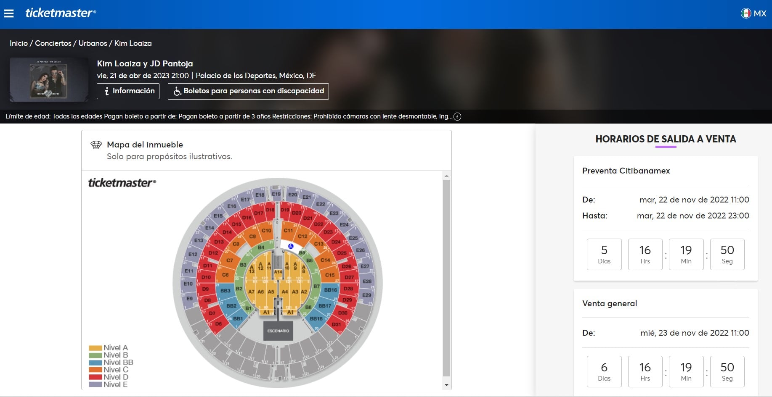This screenshot has height=397, width=772.
Task: Select section E19 on the seat map
Action: click(276, 194)
